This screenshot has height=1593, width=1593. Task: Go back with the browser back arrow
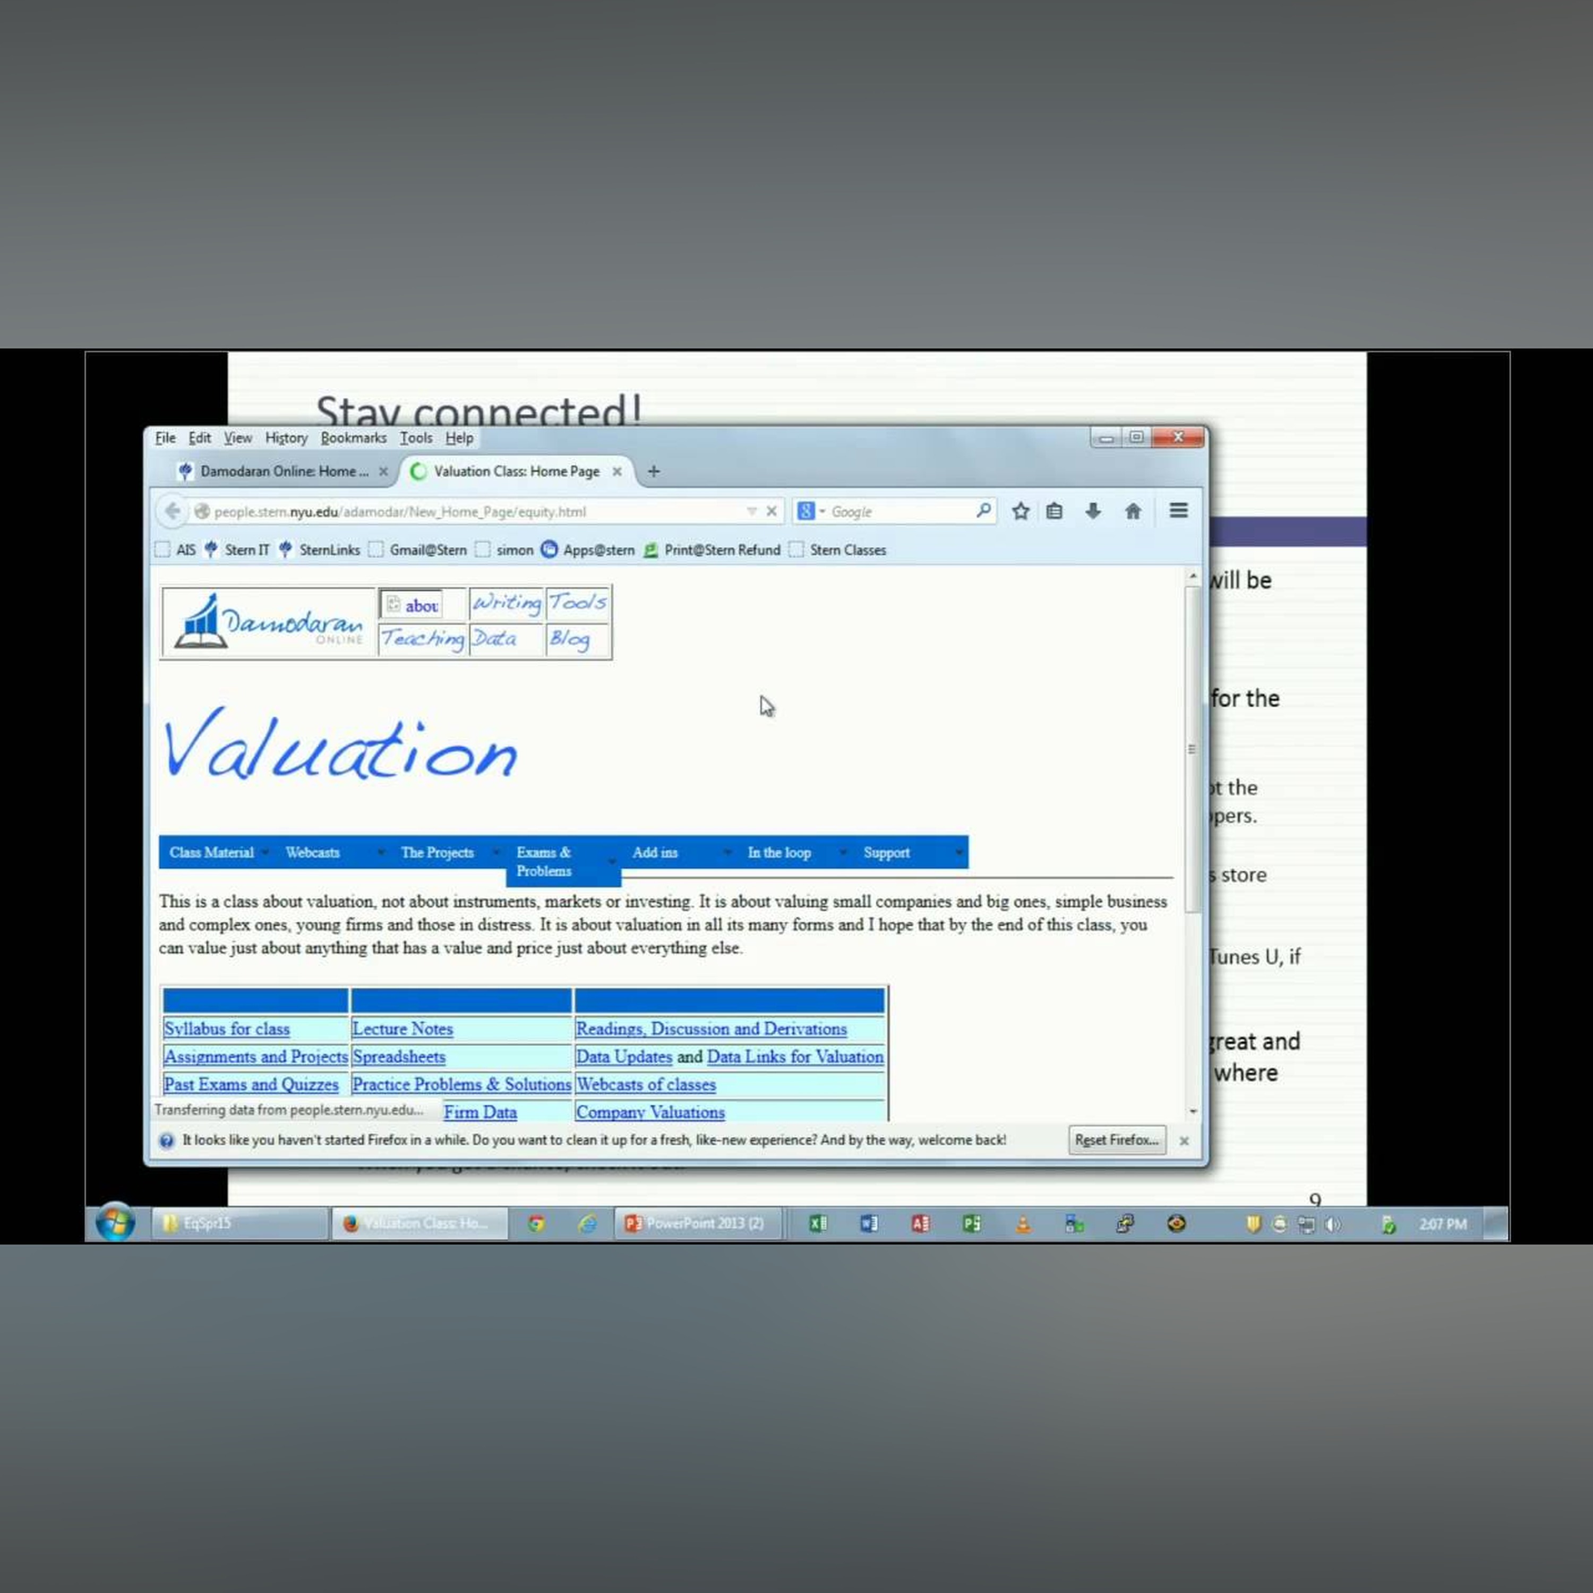tap(173, 511)
